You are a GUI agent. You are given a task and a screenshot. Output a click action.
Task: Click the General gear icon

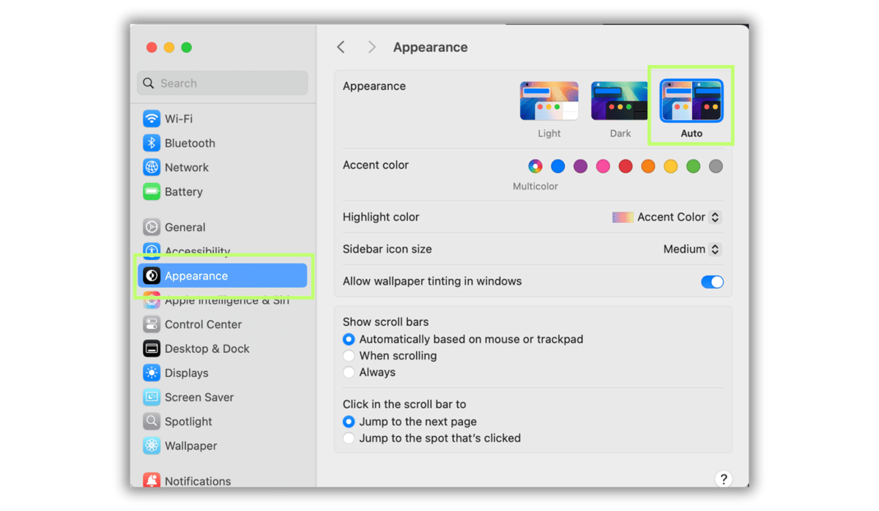click(x=152, y=227)
